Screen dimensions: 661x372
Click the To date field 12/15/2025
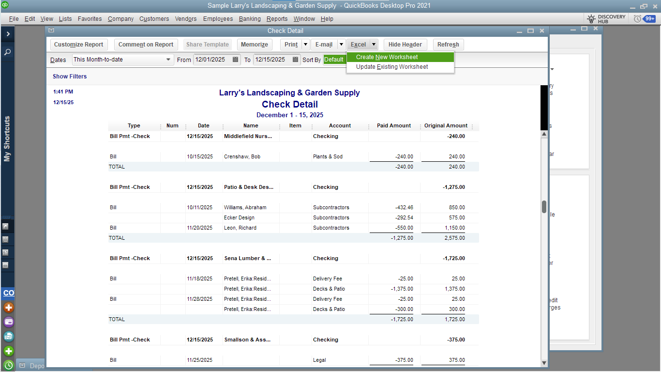point(272,60)
